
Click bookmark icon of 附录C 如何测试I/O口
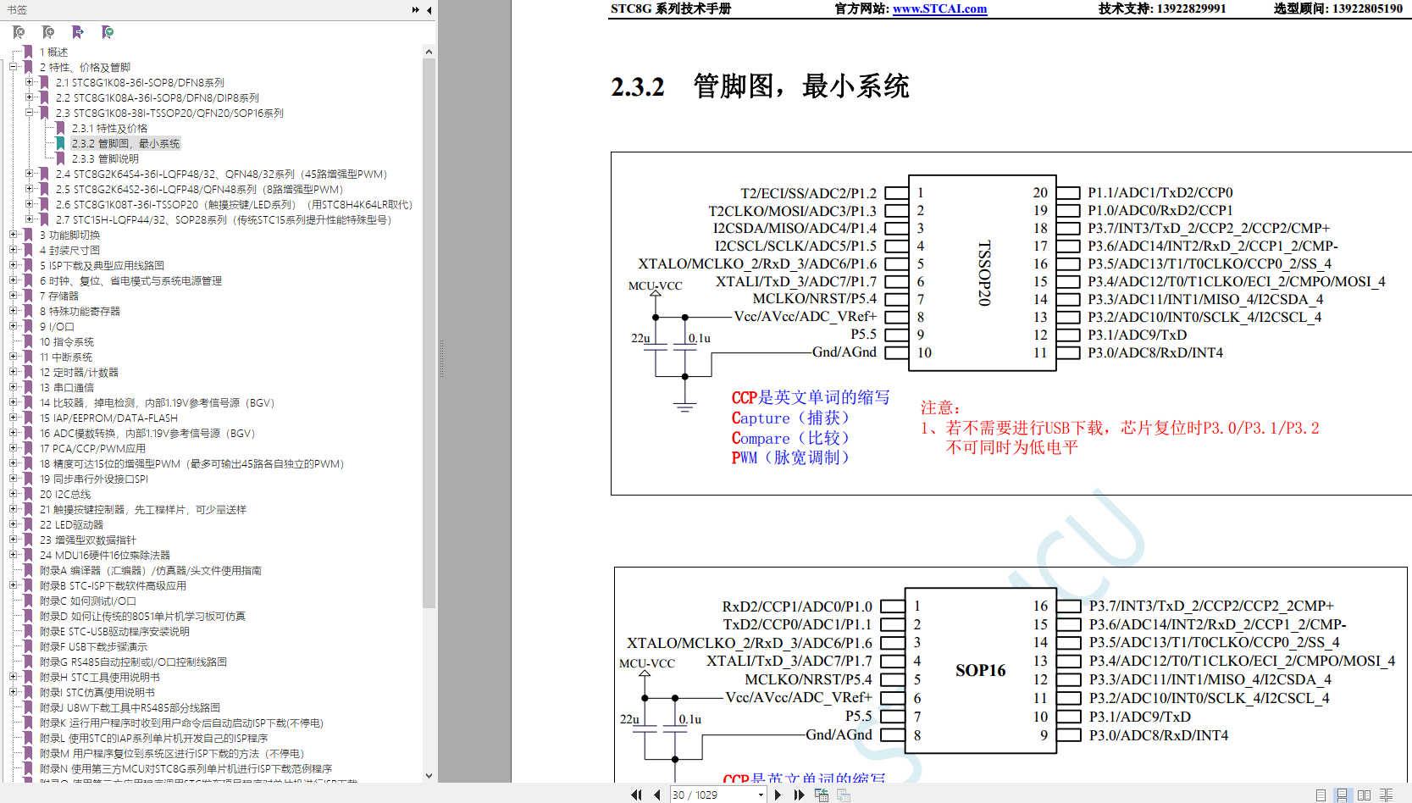[28, 601]
